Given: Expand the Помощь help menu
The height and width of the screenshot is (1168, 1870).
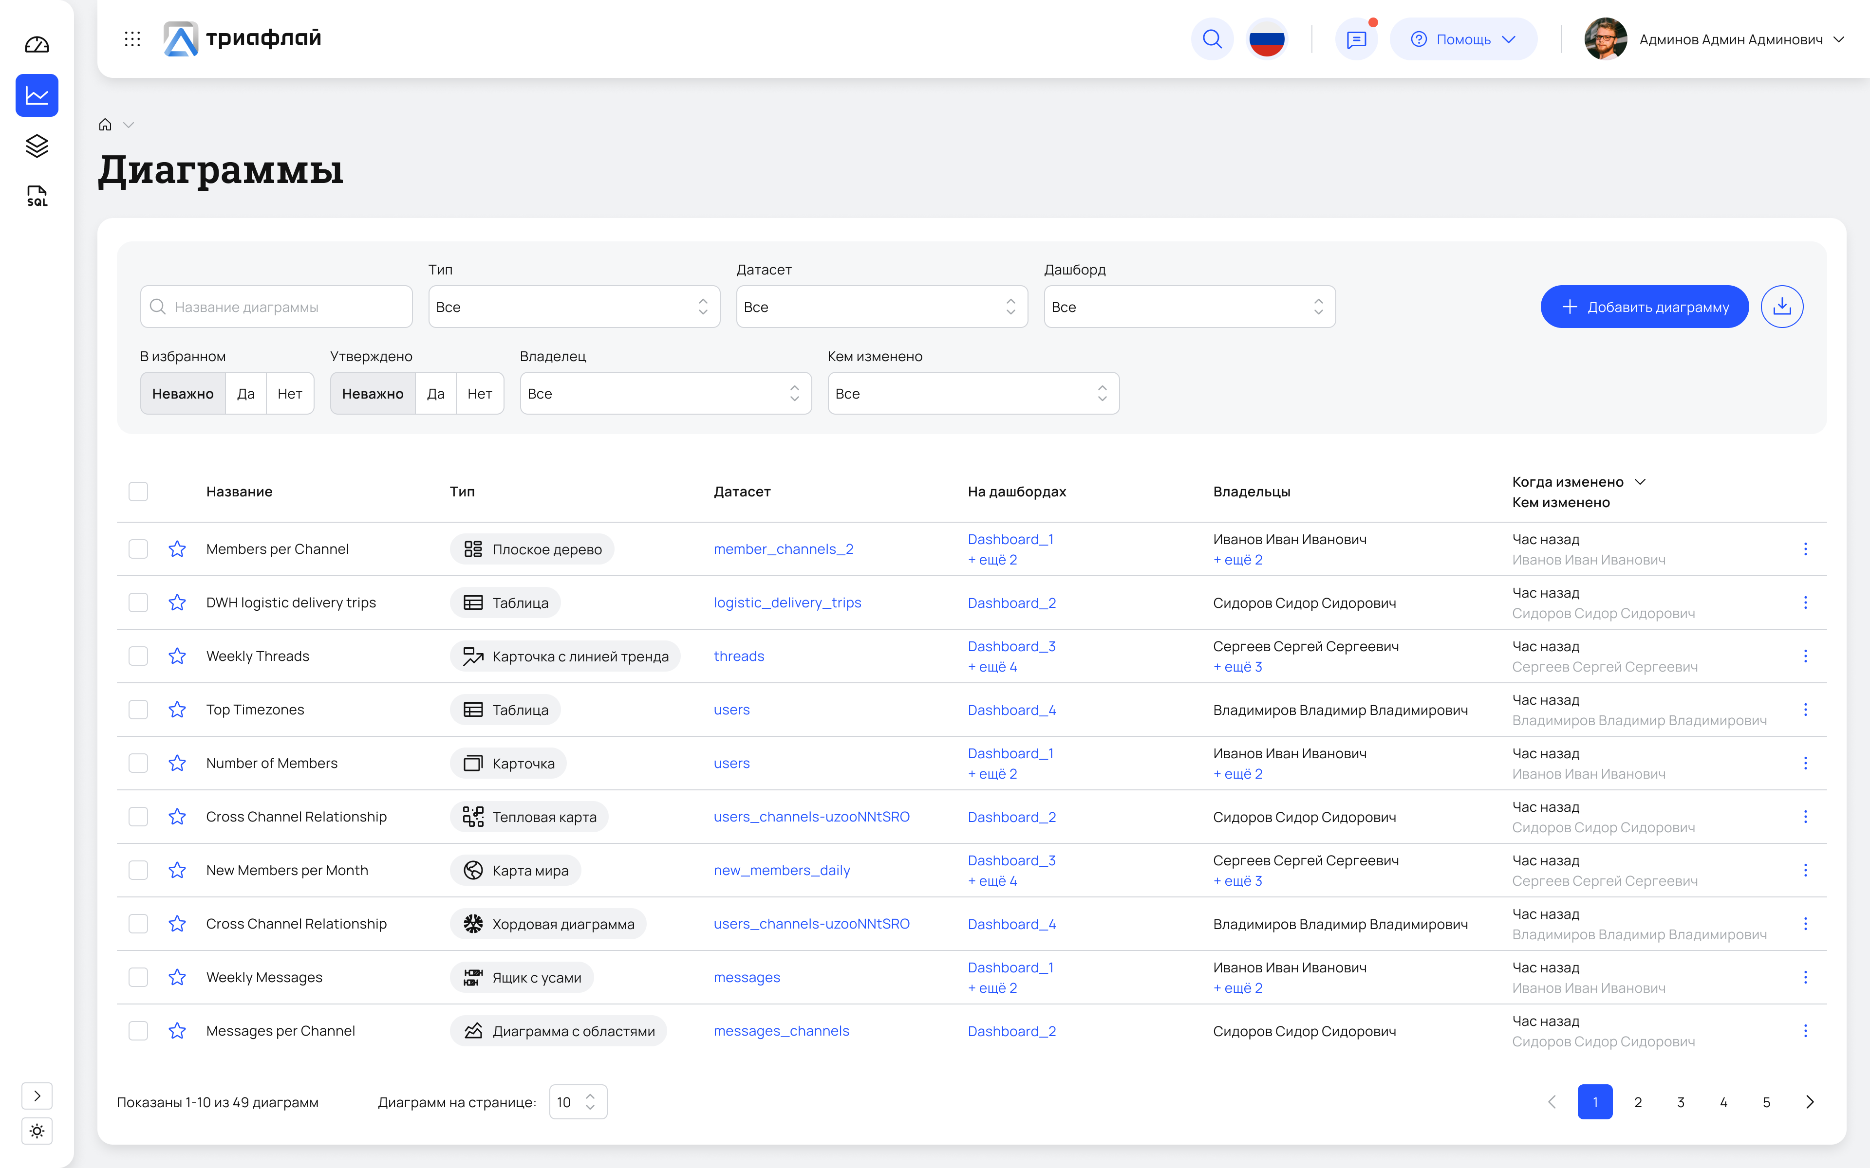Looking at the screenshot, I should click(x=1463, y=38).
